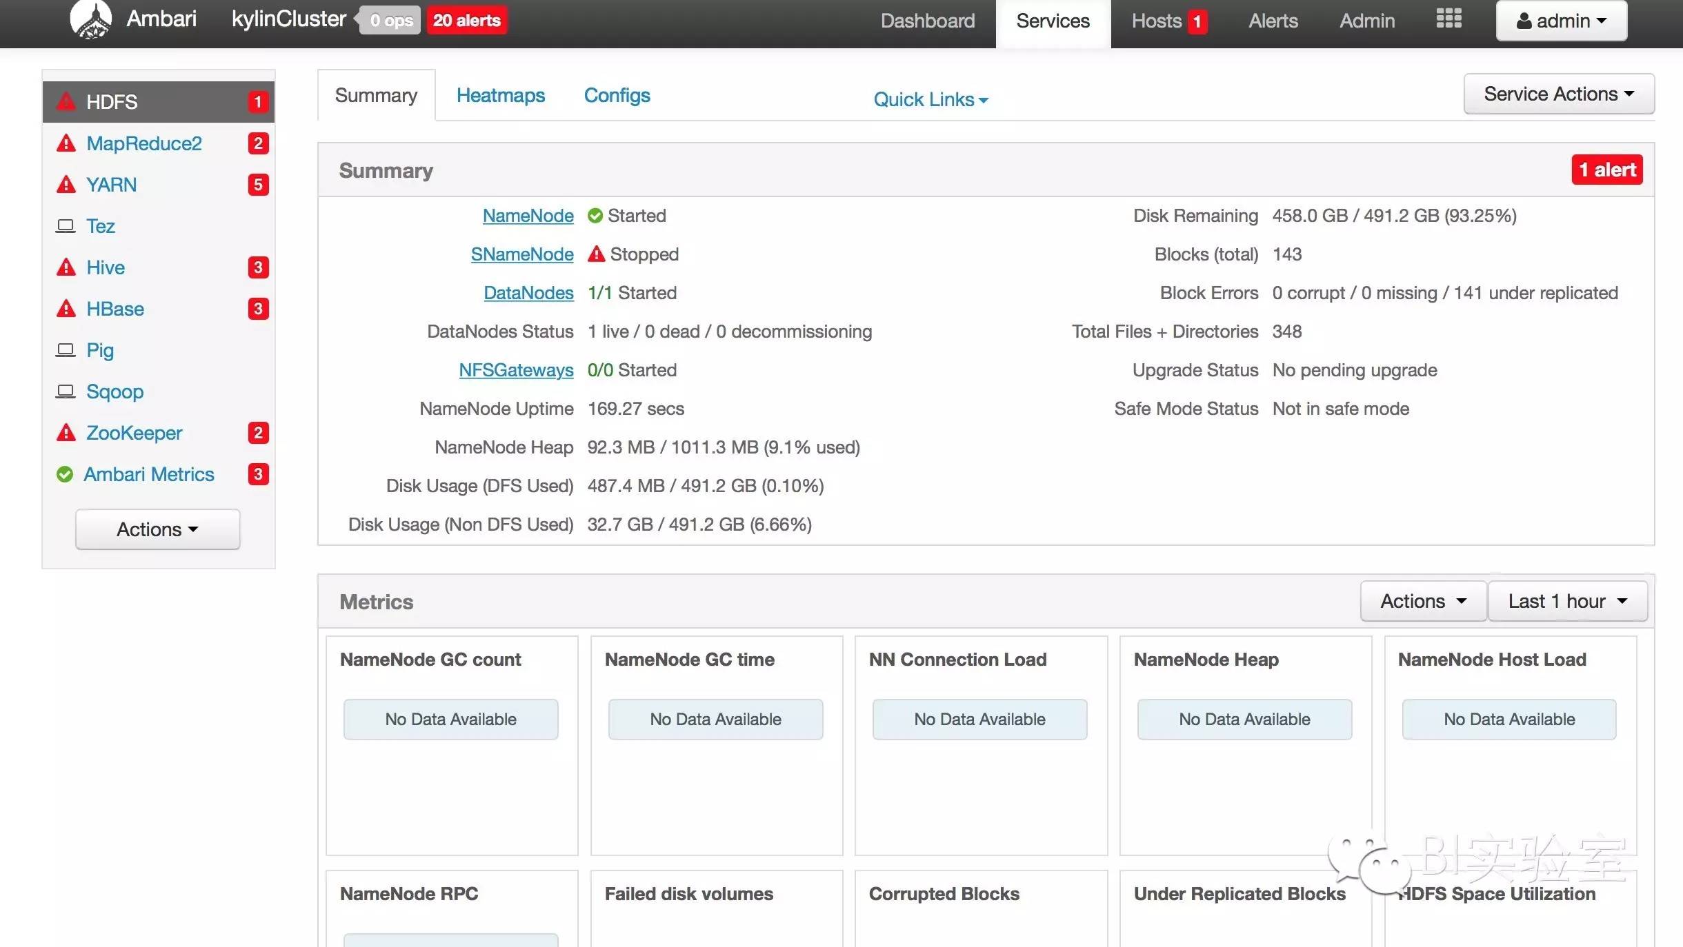Click the HBase alert triangle icon
Viewport: 1683px width, 947px height.
[66, 309]
